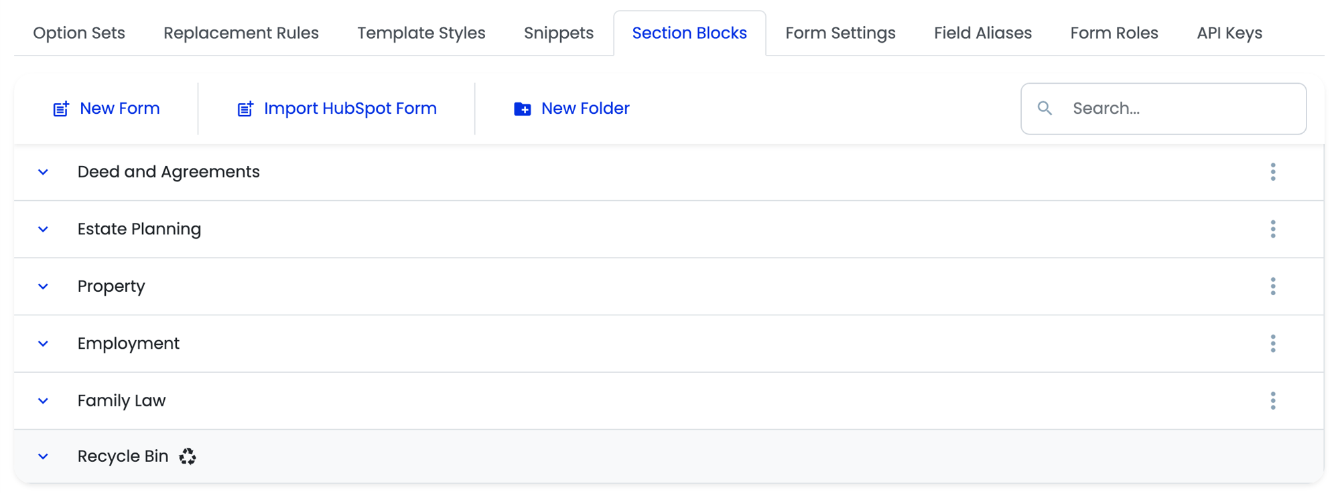Open the kebab menu for Estate Planning

coord(1272,229)
